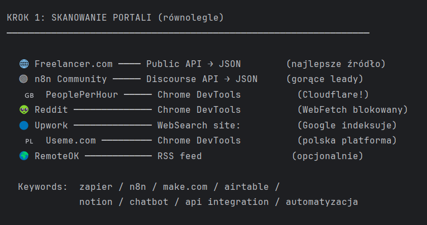Click the '(WebFetch blokowany)' note
This screenshot has width=427, height=225.
point(353,110)
